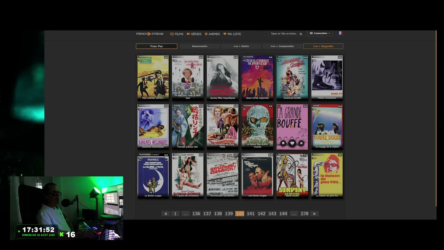Jump to last page 278
This screenshot has width=444, height=250.
(x=305, y=214)
